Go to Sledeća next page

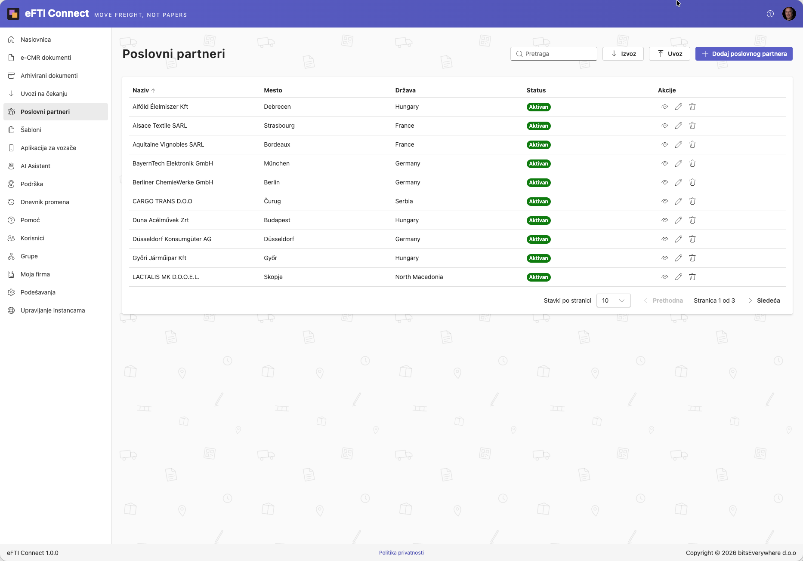click(764, 300)
